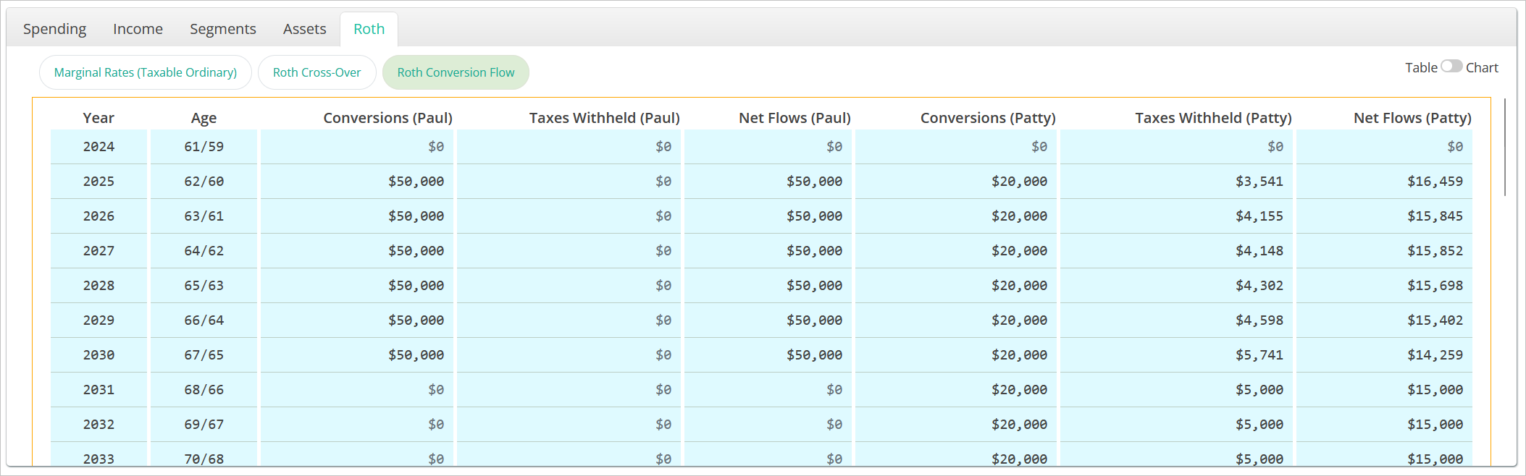Select the Segments tab

coord(222,29)
